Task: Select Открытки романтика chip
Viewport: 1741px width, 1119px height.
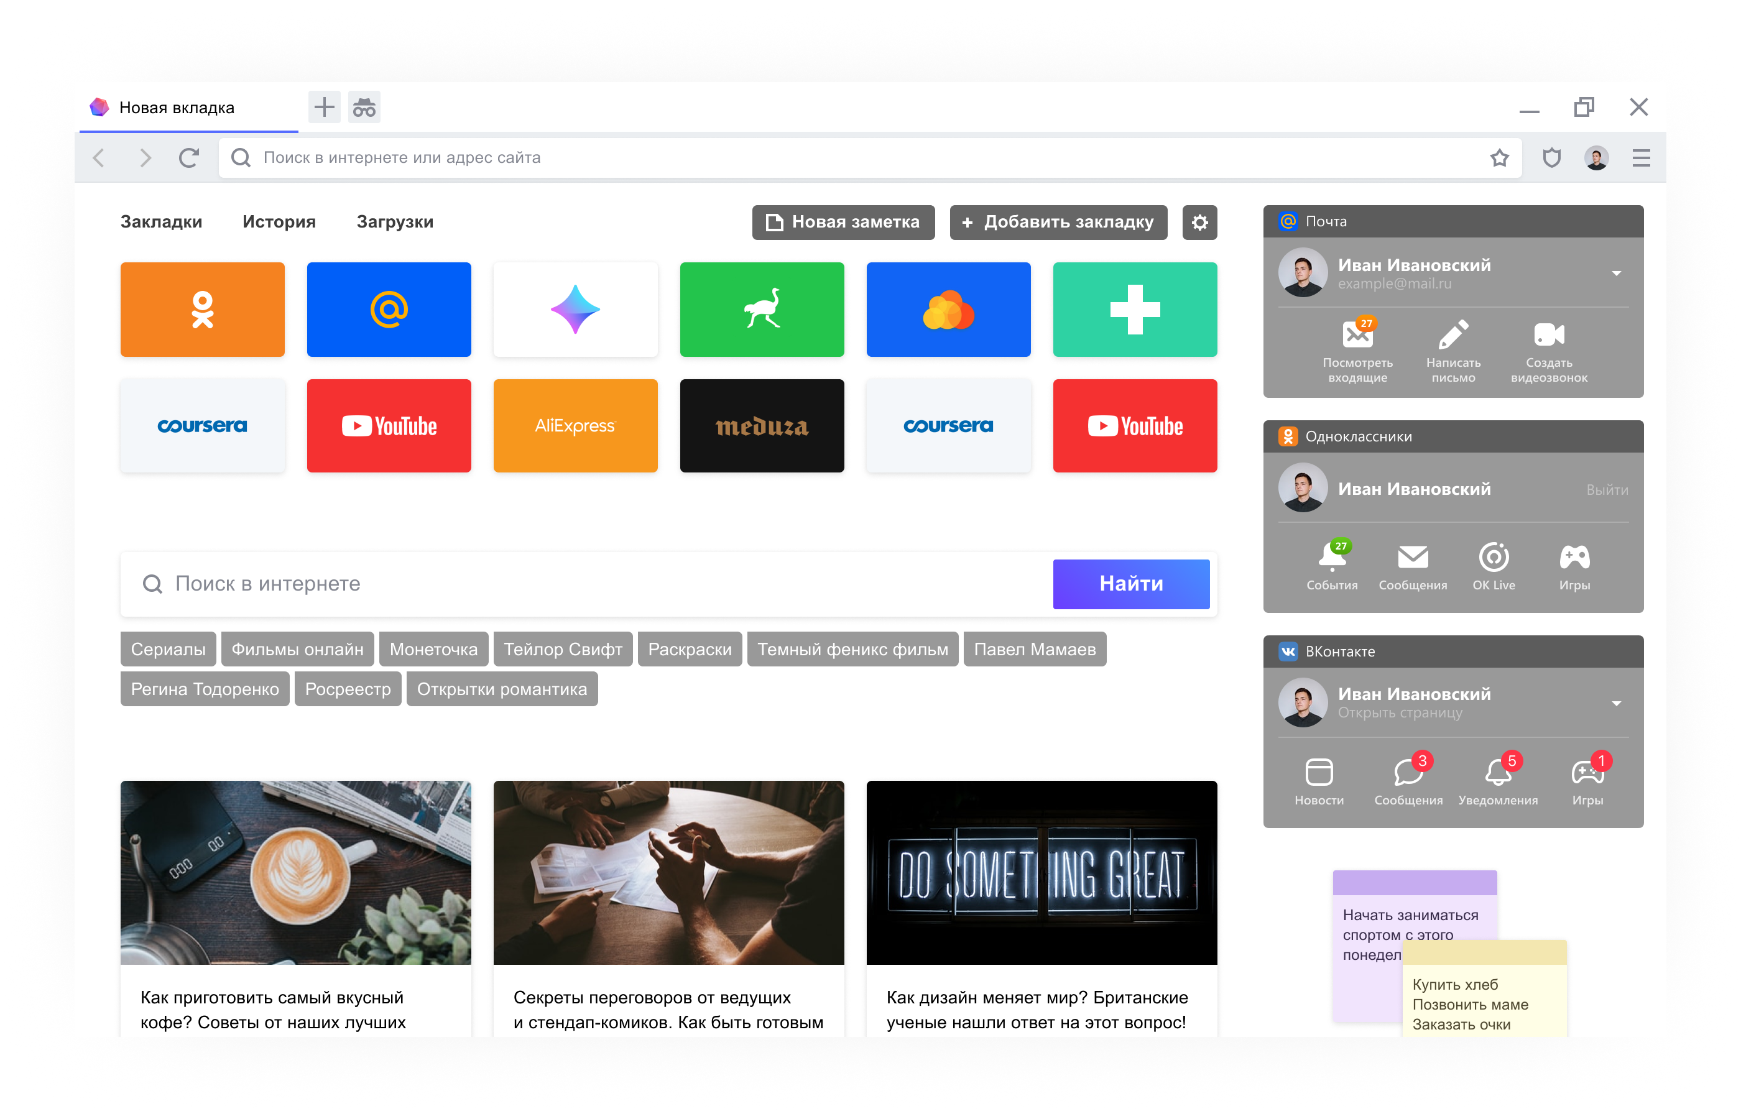Action: pos(501,689)
